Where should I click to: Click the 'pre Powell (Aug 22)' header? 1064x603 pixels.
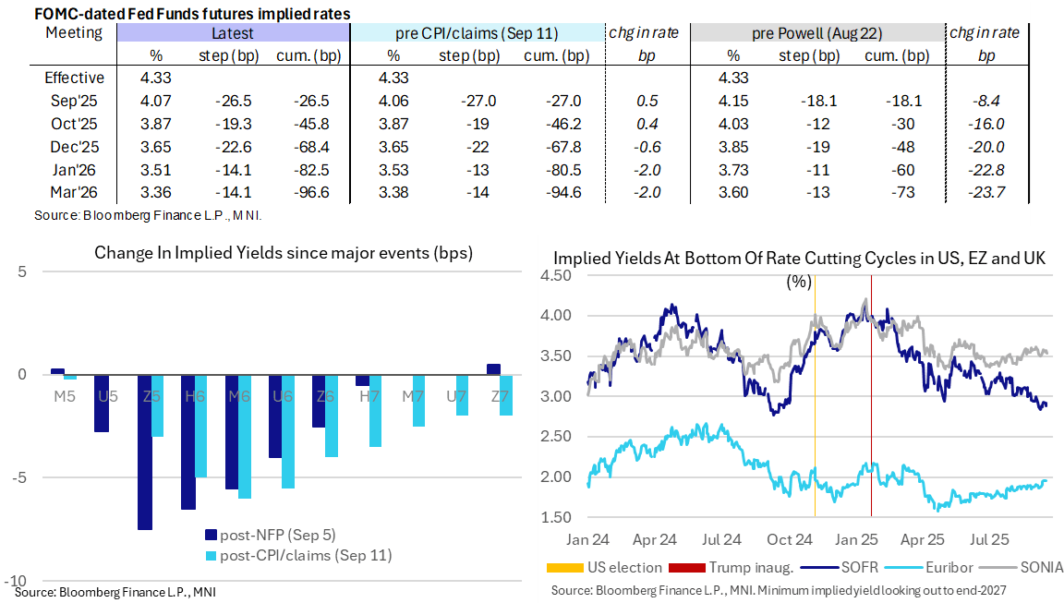[x=816, y=33]
